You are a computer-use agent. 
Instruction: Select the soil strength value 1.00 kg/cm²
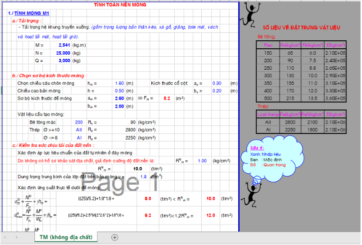click(202, 160)
